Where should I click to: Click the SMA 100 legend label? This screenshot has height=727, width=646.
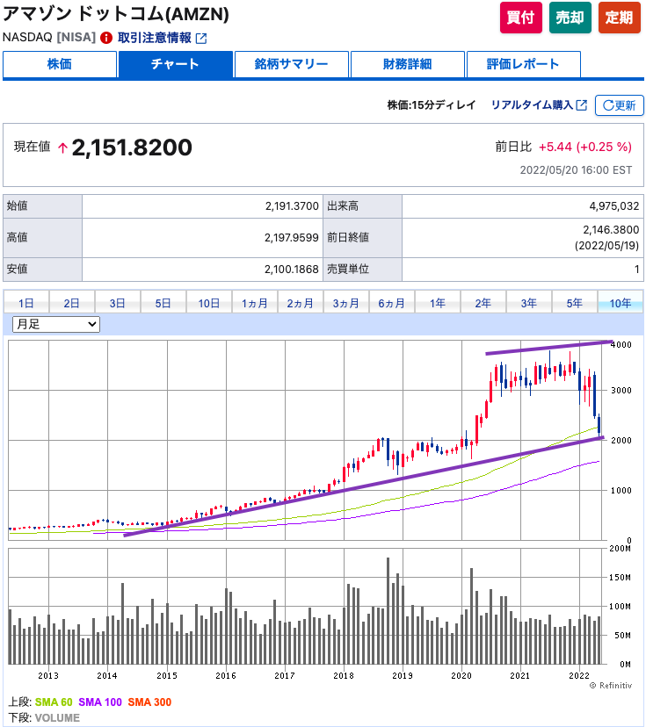pos(100,702)
